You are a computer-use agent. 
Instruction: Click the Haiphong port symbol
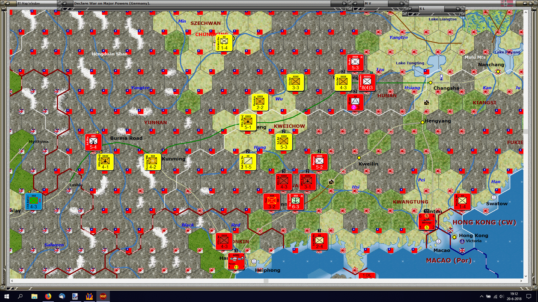coord(254,261)
